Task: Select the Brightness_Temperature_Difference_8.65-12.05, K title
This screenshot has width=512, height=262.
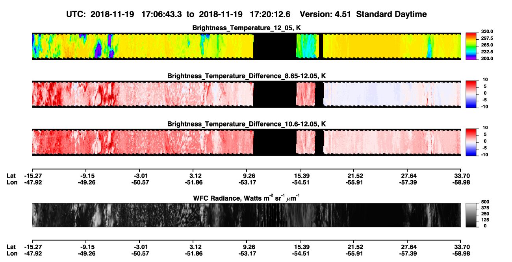Action: (x=247, y=76)
